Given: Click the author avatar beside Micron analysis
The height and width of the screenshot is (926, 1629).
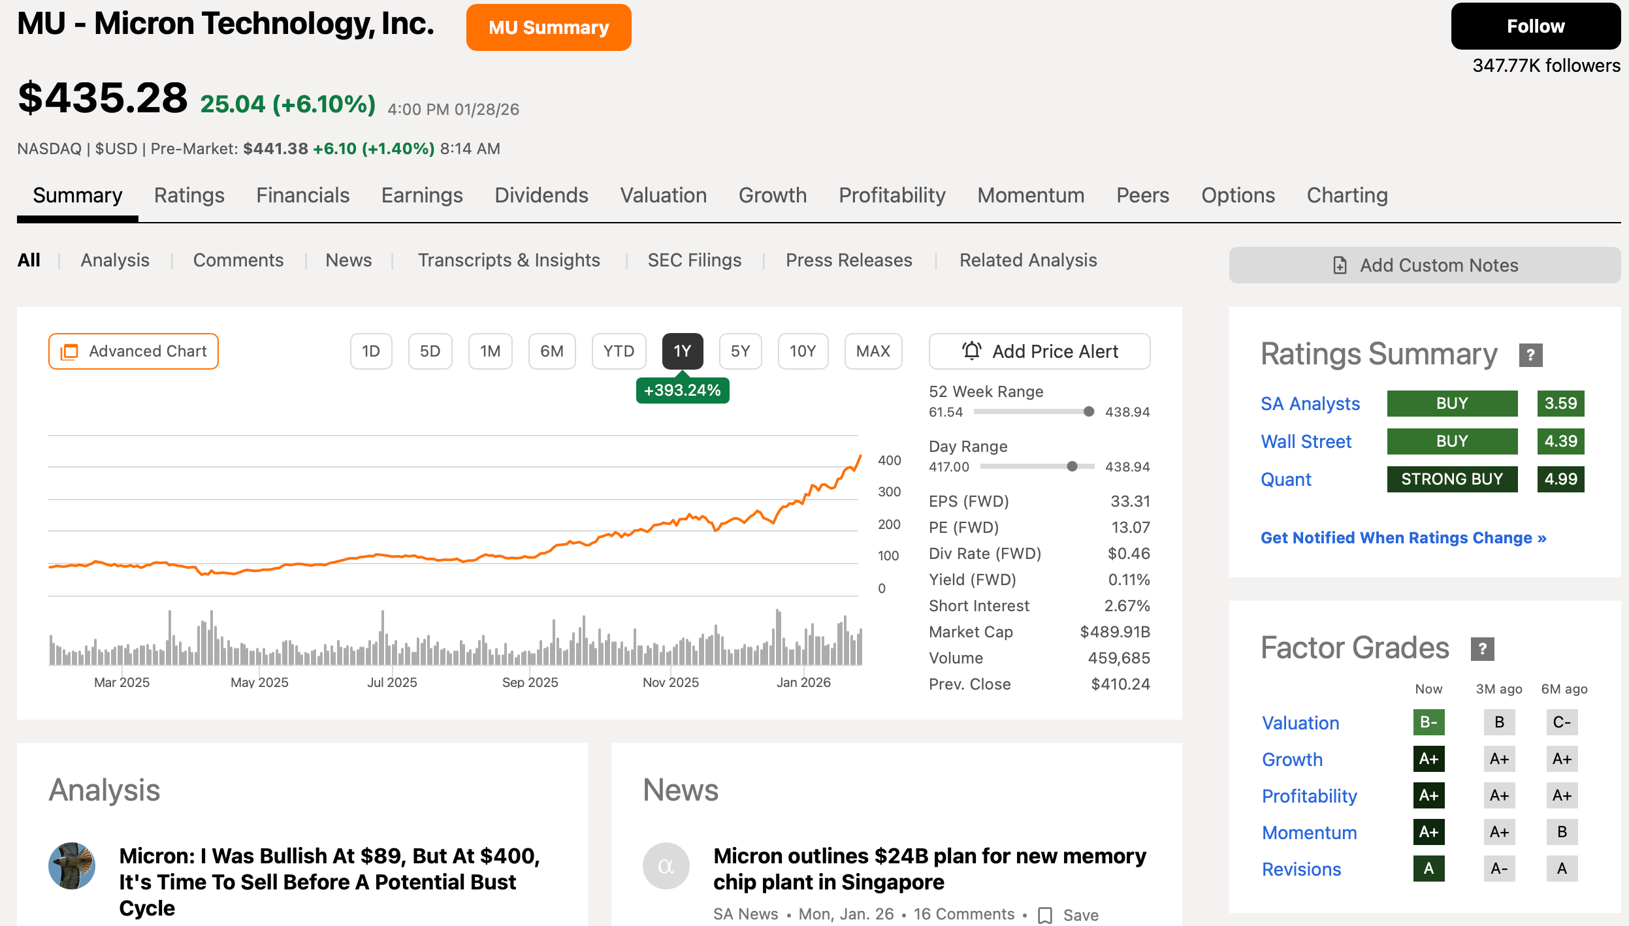Looking at the screenshot, I should [72, 866].
